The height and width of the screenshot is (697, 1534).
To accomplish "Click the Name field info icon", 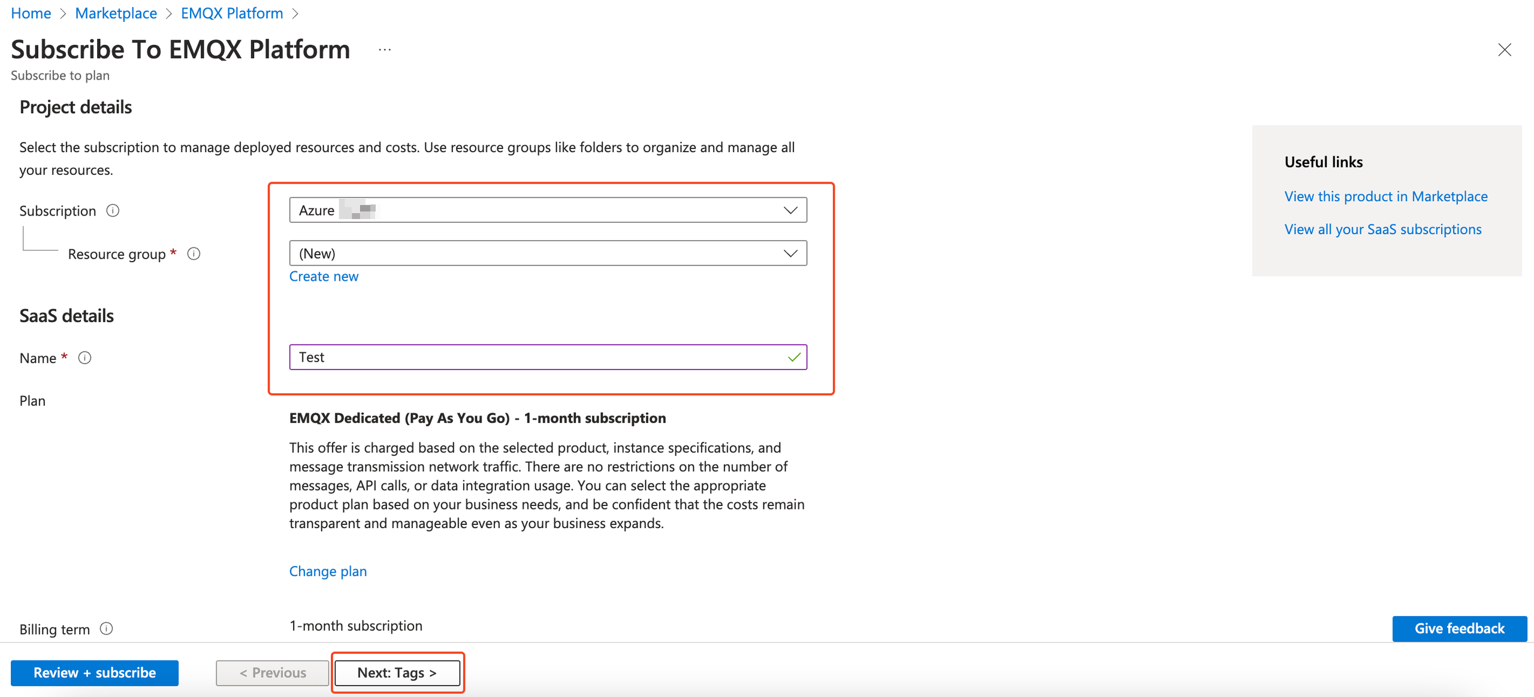I will [85, 358].
